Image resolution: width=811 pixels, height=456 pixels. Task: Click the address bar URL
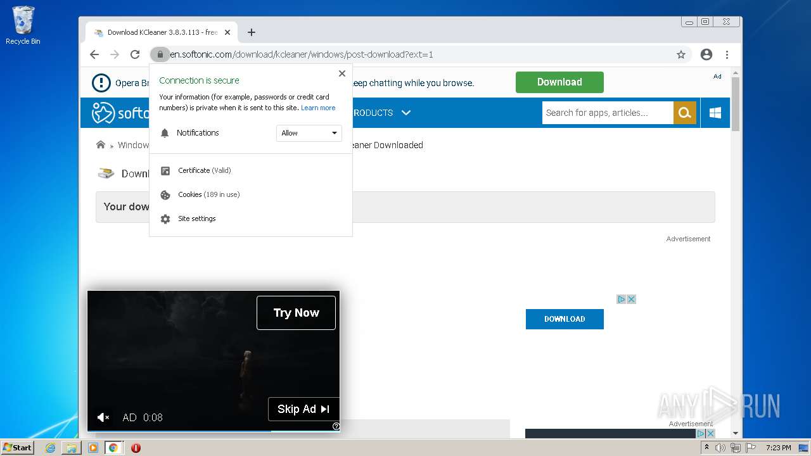tap(302, 54)
